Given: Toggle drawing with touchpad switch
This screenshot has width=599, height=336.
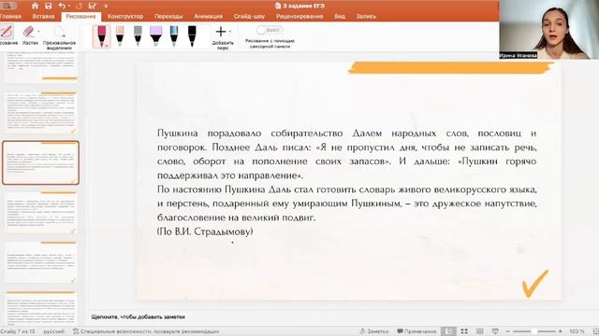Looking at the screenshot, I should (269, 30).
